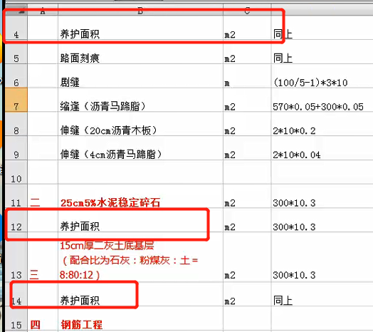The image size is (373, 332).
Task: Click the select-all corner of the sheet
Action: [x=16, y=11]
